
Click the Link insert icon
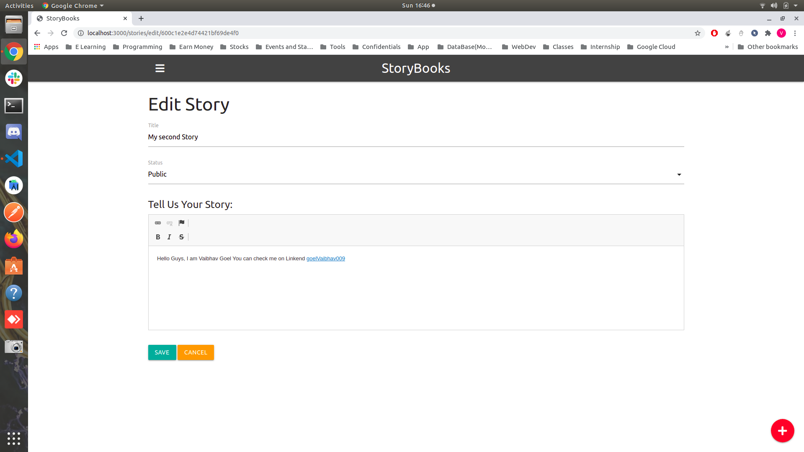pos(158,223)
